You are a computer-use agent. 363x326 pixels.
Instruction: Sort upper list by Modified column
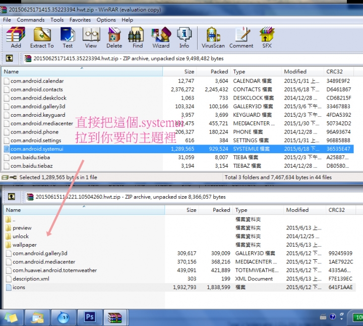(302, 71)
